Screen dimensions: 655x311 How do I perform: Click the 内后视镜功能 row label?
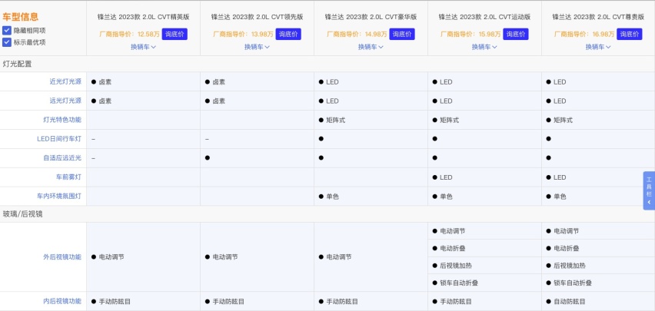coord(62,301)
